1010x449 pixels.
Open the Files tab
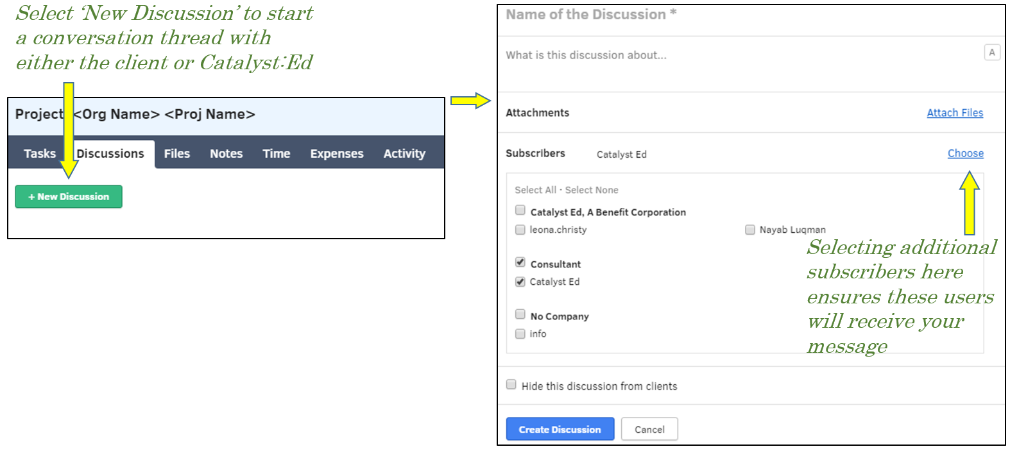tap(176, 154)
